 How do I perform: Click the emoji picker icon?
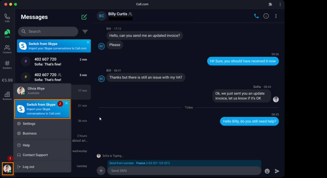pos(267,171)
